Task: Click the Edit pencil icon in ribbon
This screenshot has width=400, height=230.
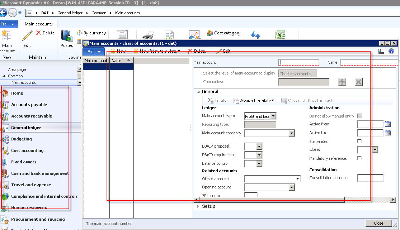Action: coord(27,36)
